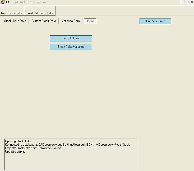Image resolution: width=194 pixels, height=171 pixels.
Task: Click inside the status log text box
Action: 71,161
